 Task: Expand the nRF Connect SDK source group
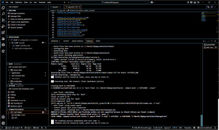pos(10,76)
